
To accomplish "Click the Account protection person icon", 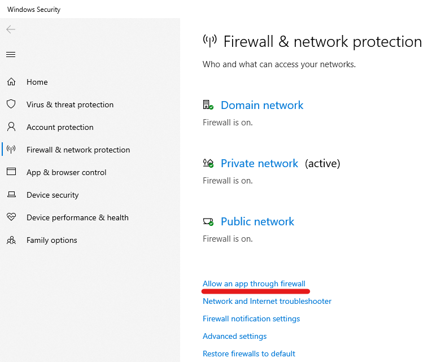I will pos(11,127).
